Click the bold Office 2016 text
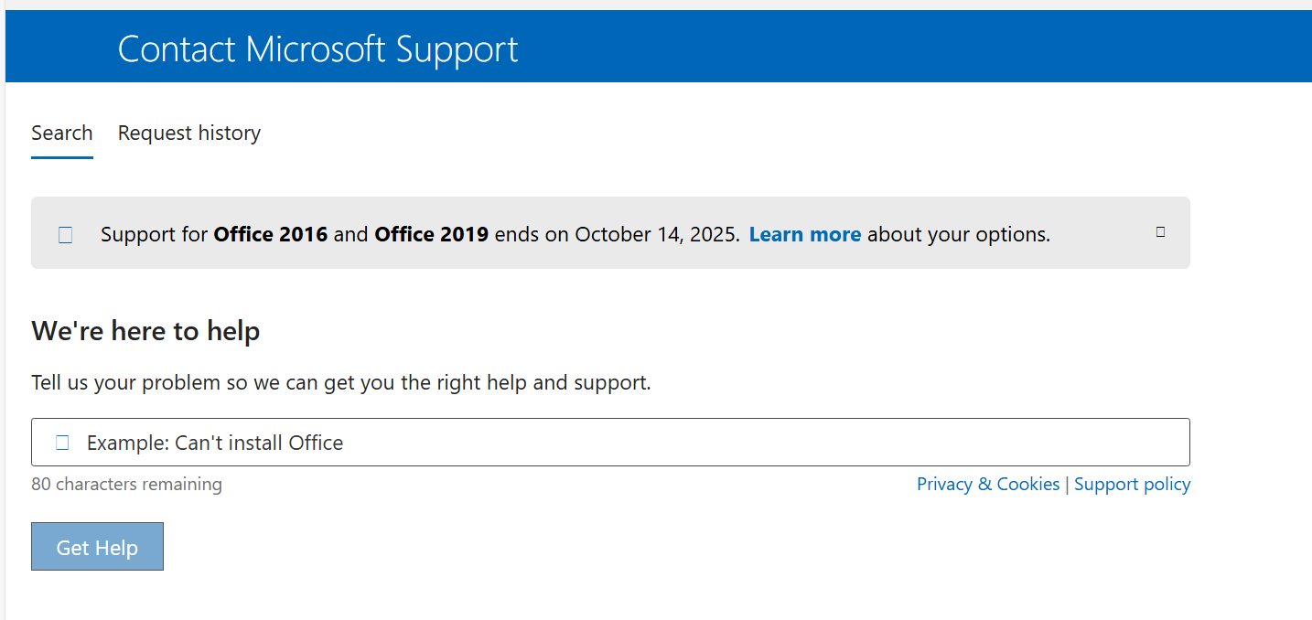Screen dimensions: 1312x620 pyautogui.click(x=271, y=234)
